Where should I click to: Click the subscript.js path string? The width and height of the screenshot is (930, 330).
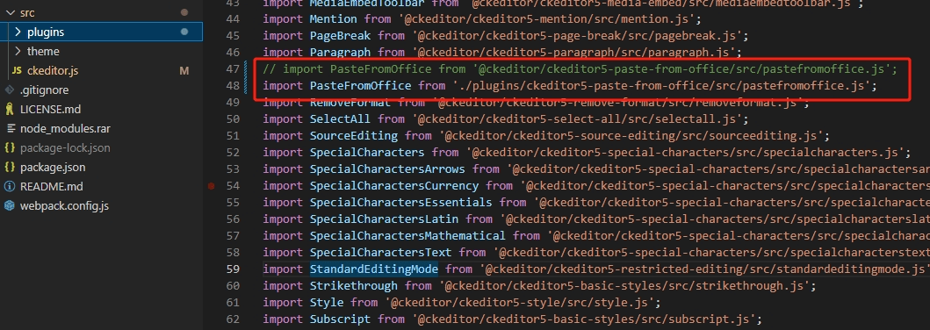(586, 319)
